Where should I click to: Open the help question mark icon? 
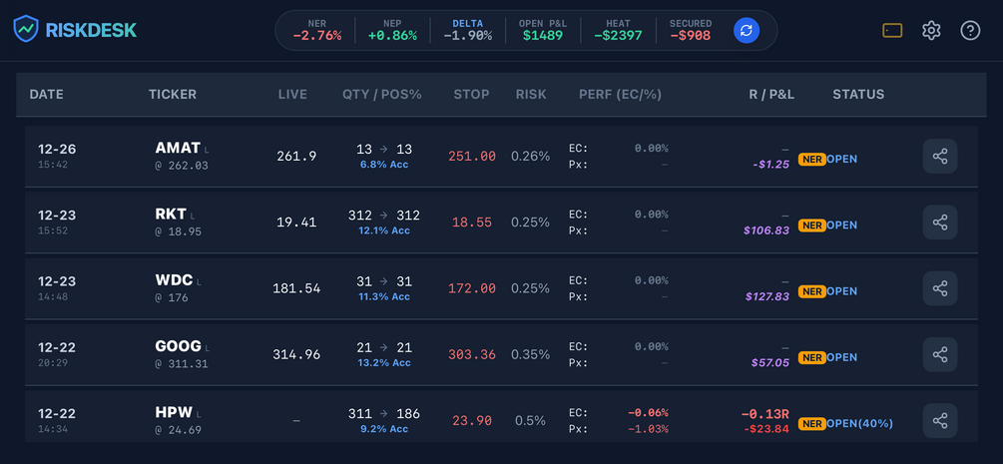tap(970, 30)
